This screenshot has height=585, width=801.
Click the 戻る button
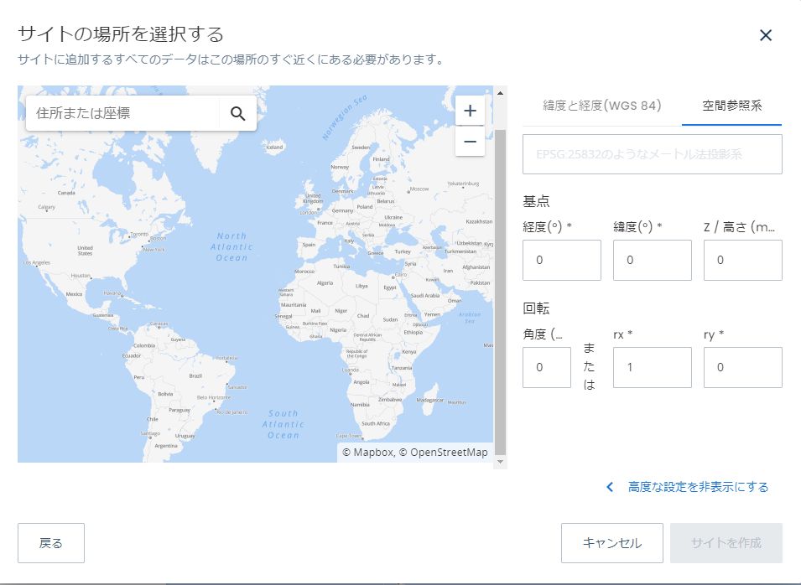coord(51,543)
